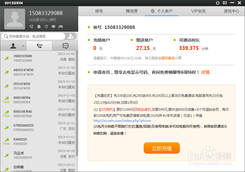The height and width of the screenshot is (172, 245).
Task: Click the 充值帐户 label
Action: [x=102, y=40]
